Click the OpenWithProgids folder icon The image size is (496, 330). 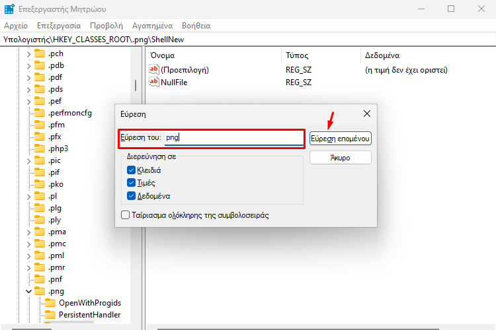[50, 303]
